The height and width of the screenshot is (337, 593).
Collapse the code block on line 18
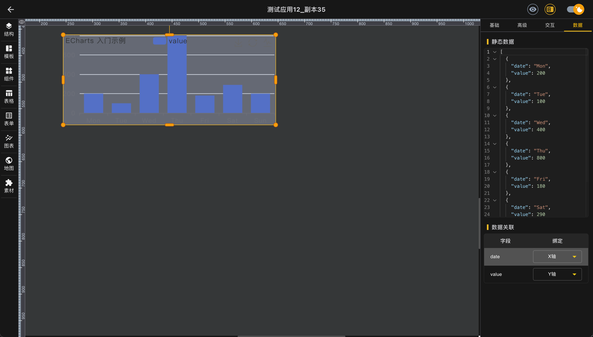pos(495,172)
